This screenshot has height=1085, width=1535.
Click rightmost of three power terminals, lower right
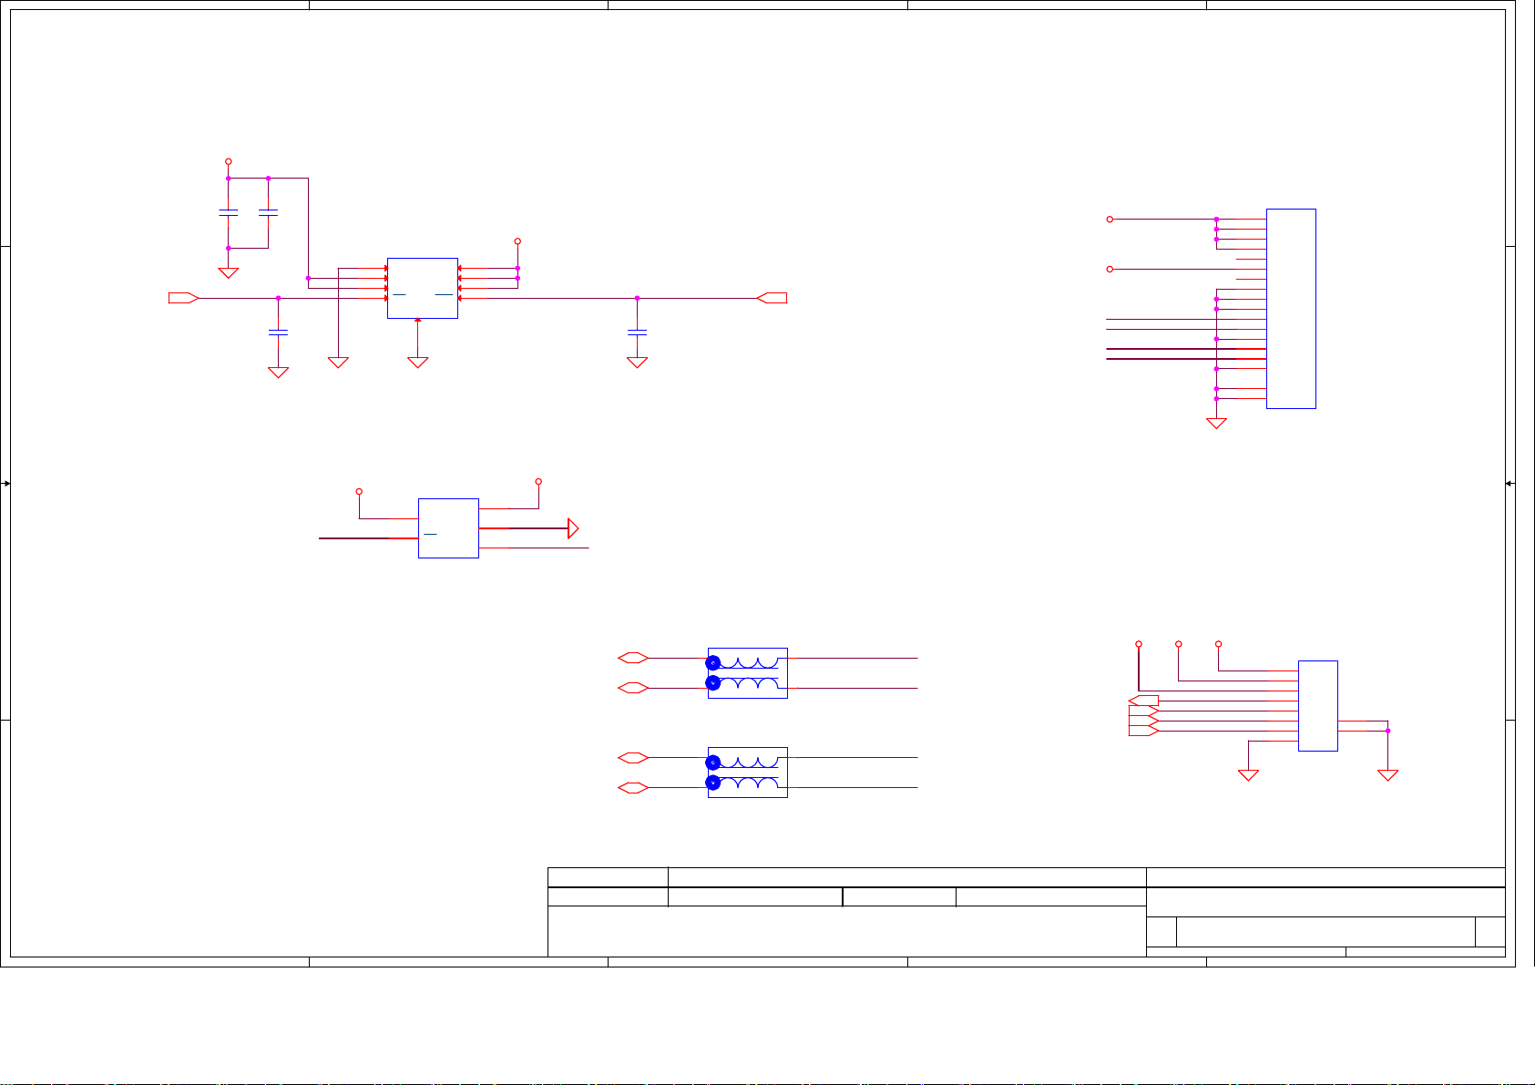pyautogui.click(x=1219, y=644)
